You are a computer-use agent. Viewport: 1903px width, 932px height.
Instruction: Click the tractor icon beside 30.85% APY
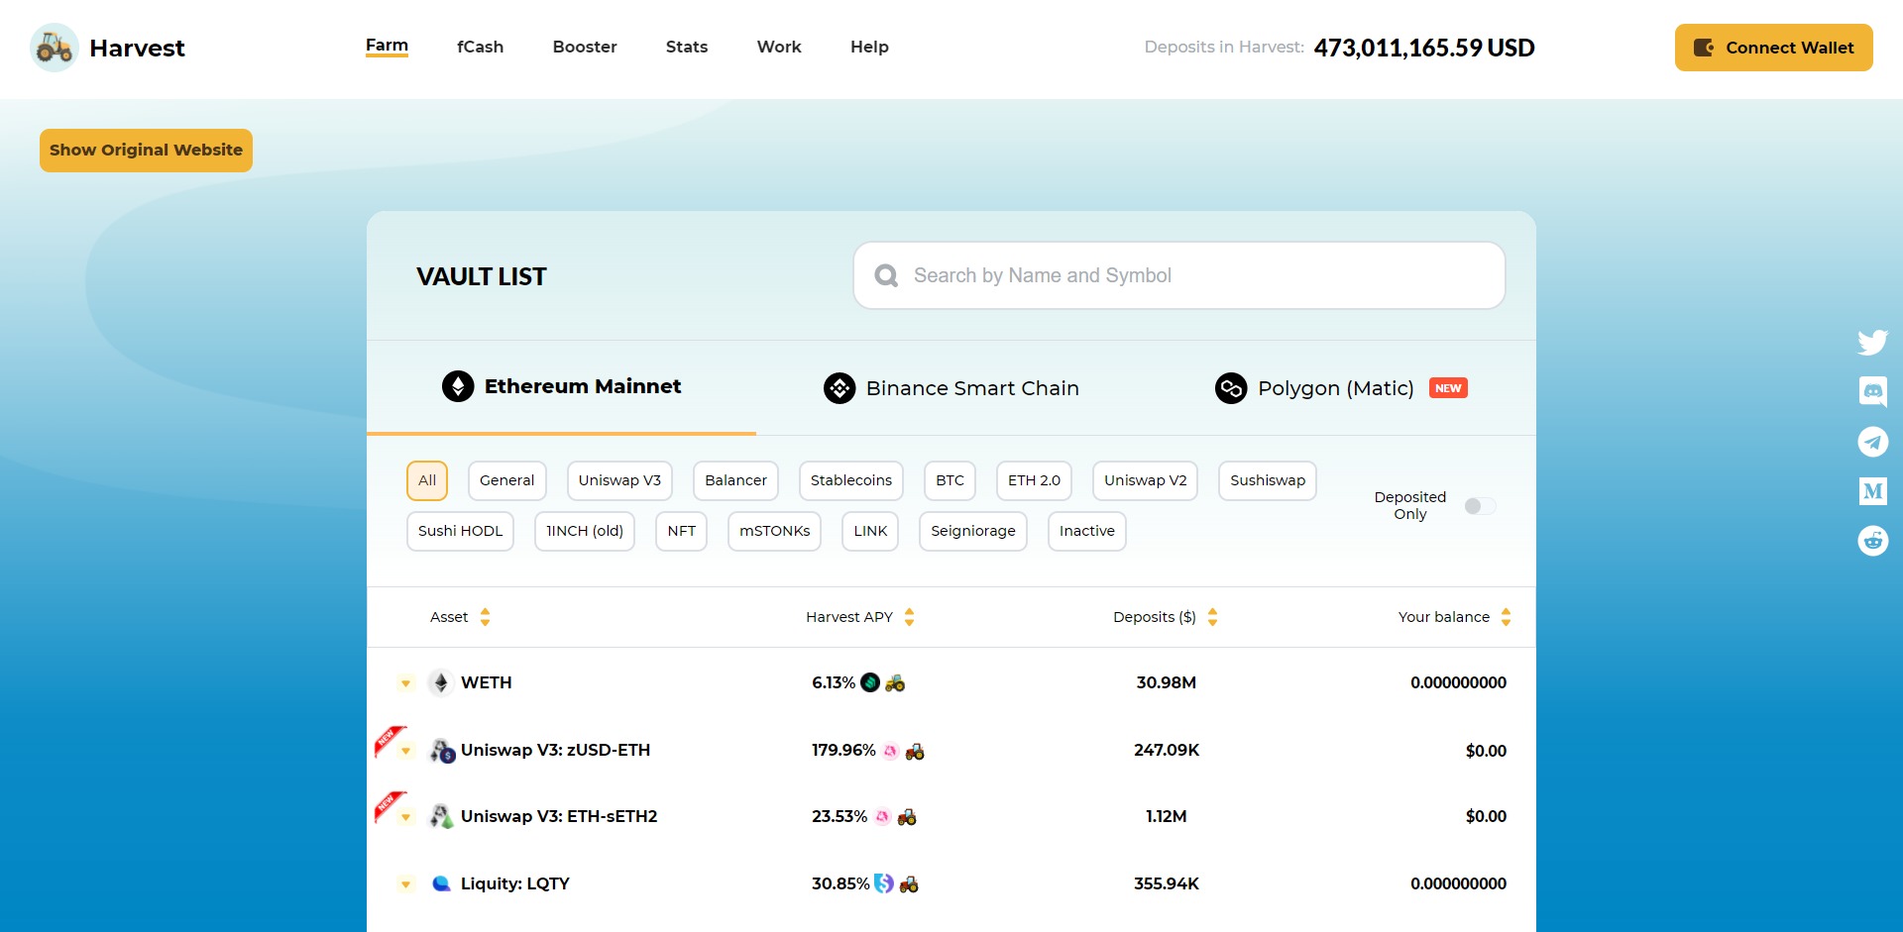pyautogui.click(x=909, y=883)
